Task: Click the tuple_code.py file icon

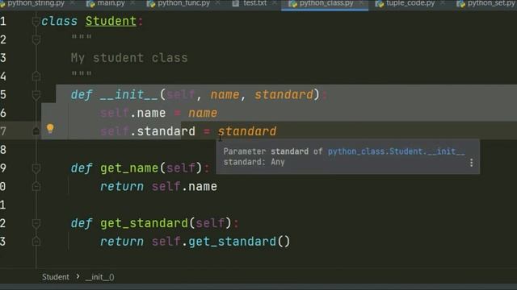Action: tap(380, 3)
